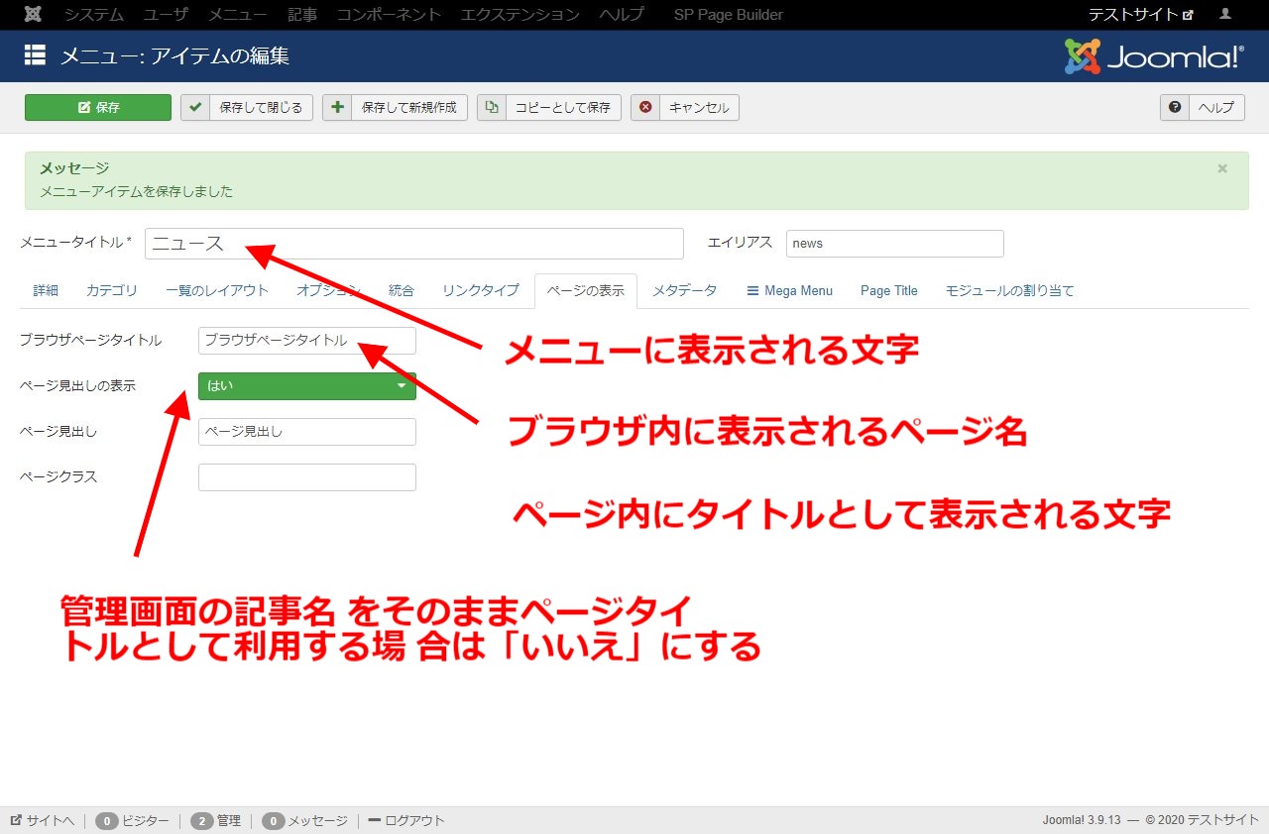
Task: Click the checkmark icon on 保存して閉じる
Action: 194,107
